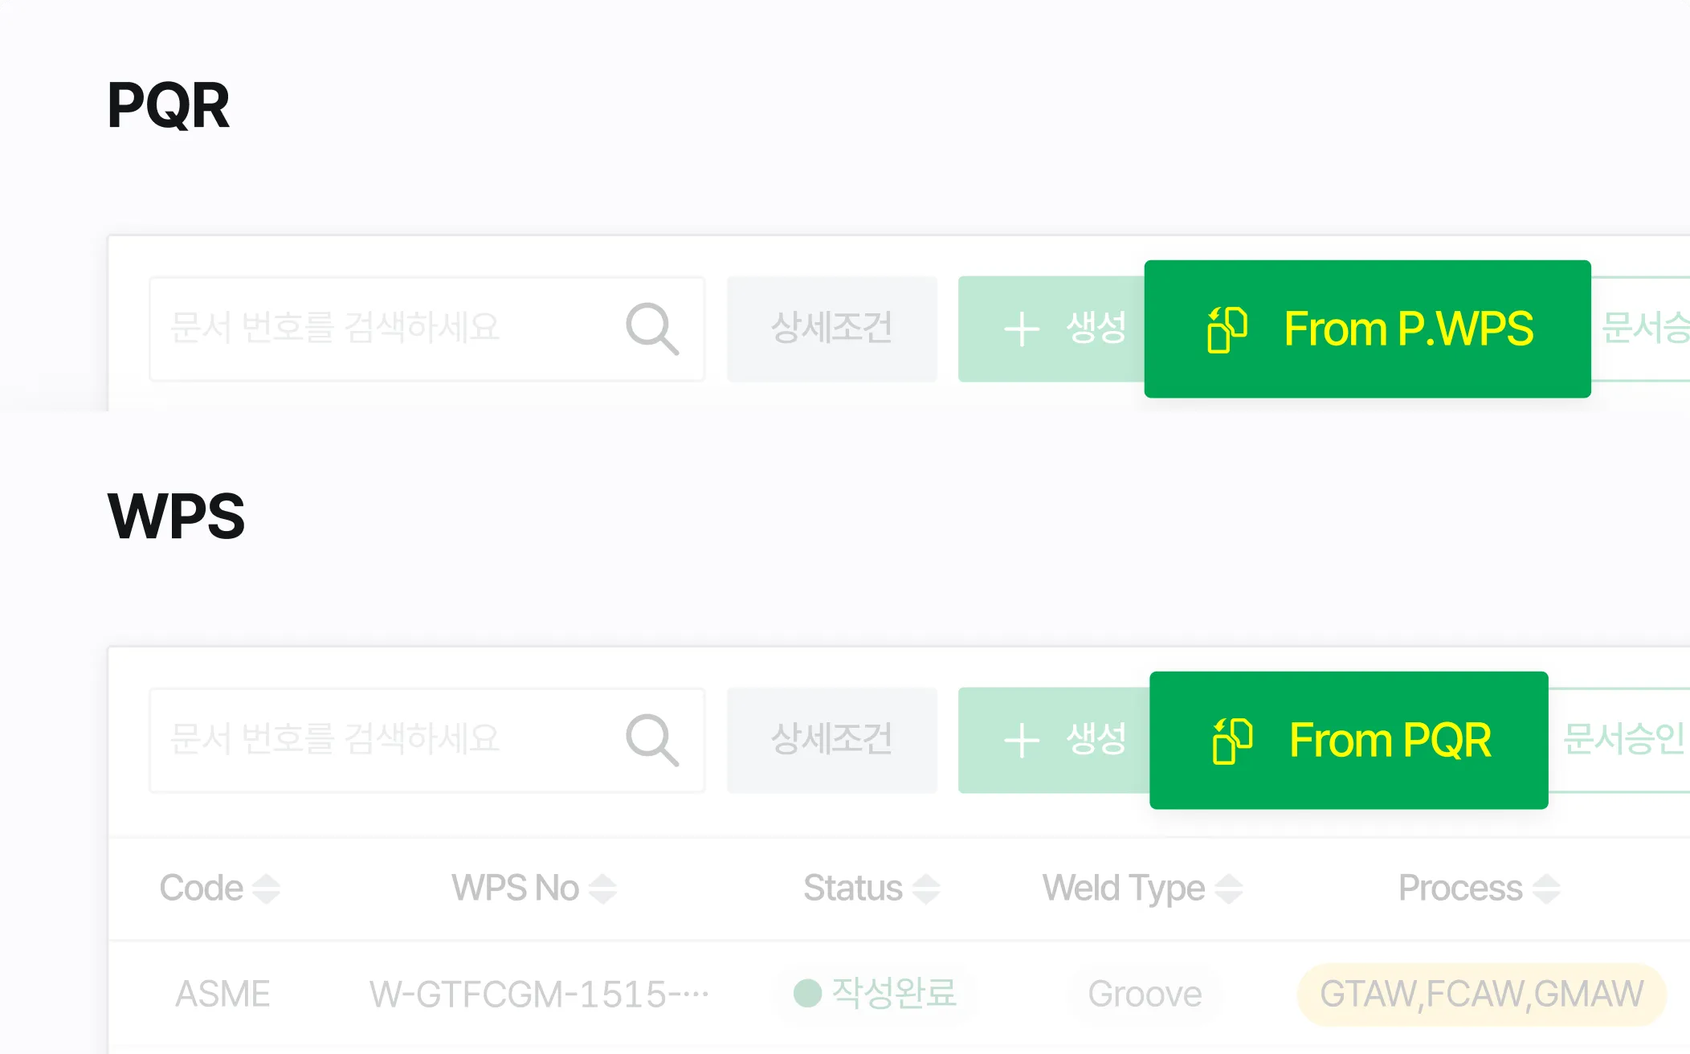The height and width of the screenshot is (1054, 1690).
Task: Sort table by Process column arrows
Action: pyautogui.click(x=1546, y=889)
